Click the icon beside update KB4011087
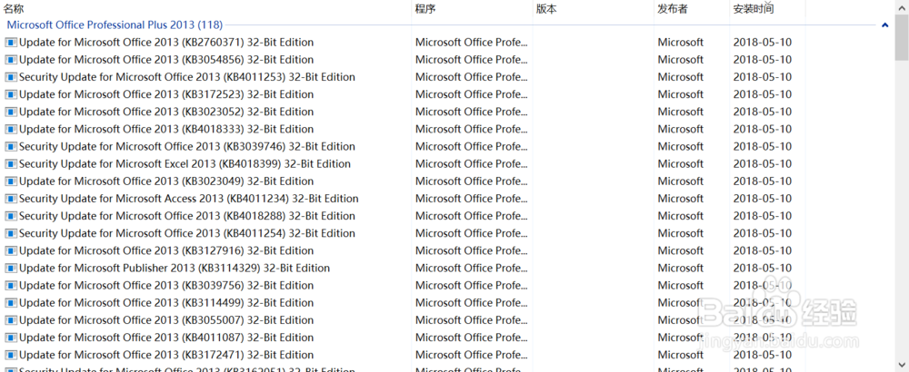 [x=11, y=338]
